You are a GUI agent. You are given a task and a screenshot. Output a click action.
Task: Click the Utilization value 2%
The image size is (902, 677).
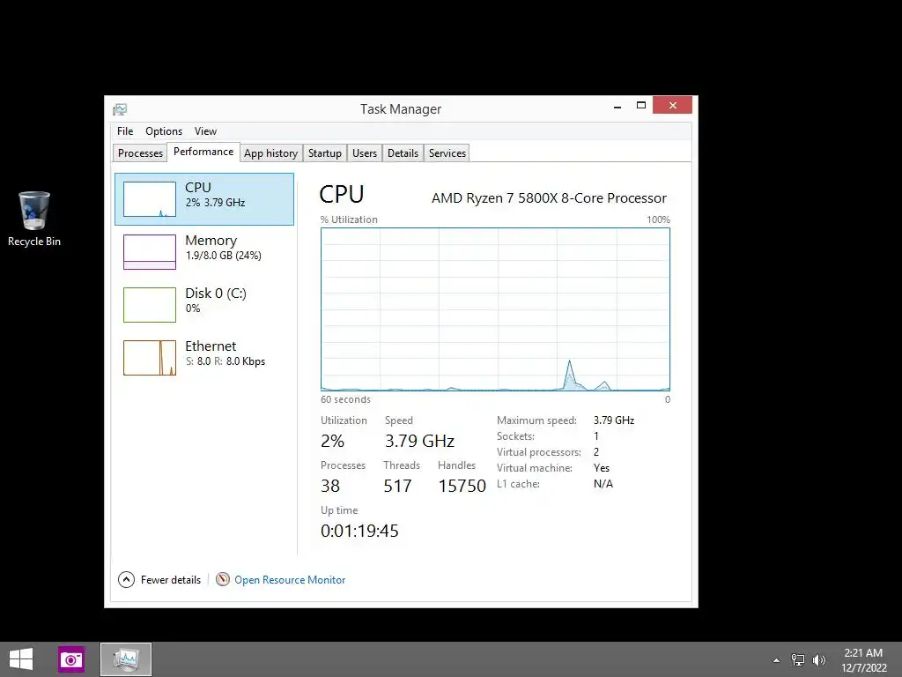click(332, 441)
